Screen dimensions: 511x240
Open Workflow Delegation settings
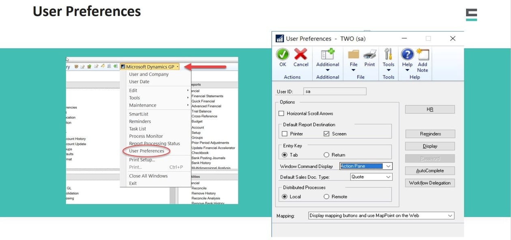tap(430, 183)
